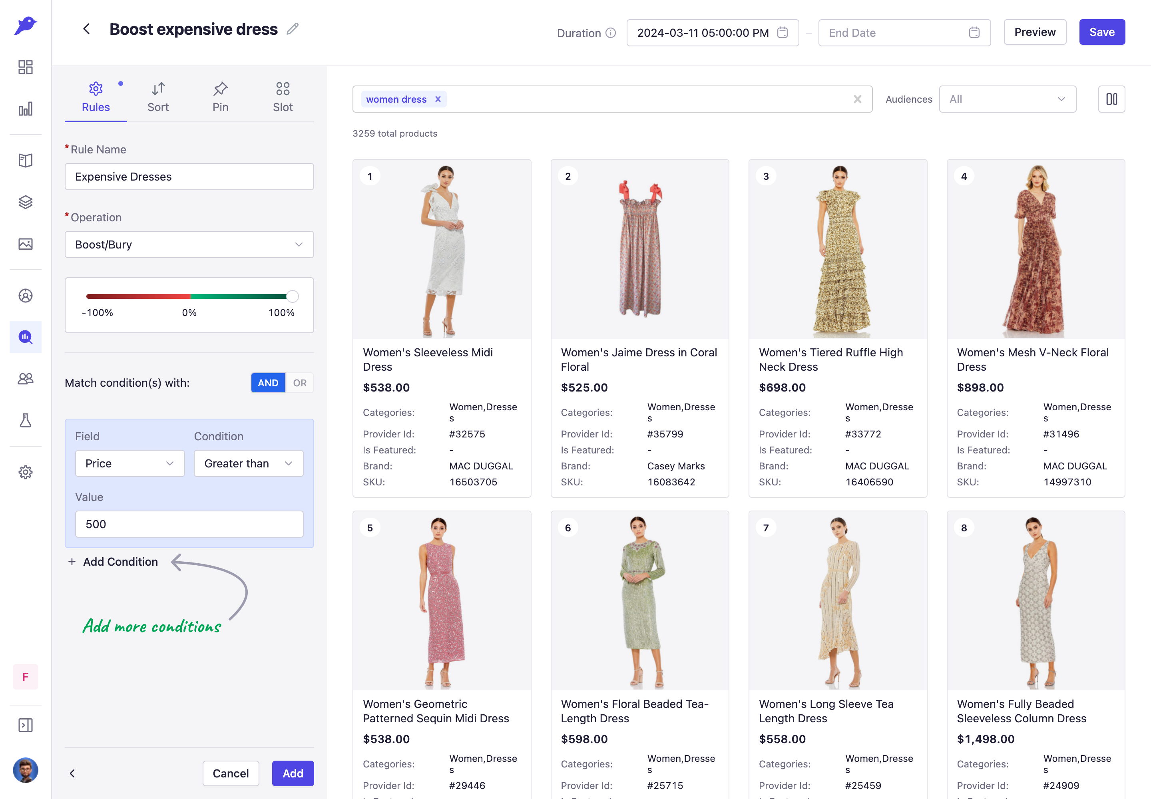The image size is (1151, 799).
Task: Click the End Date input field
Action: pos(904,32)
